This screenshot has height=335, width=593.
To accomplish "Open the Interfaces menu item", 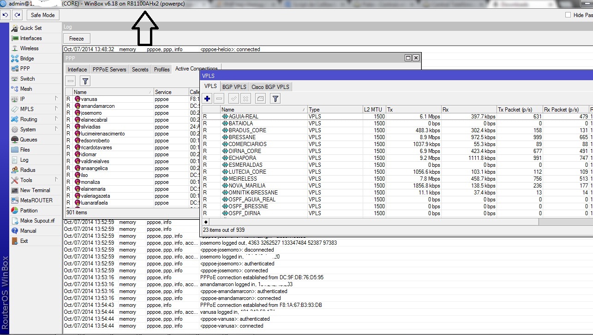I will pyautogui.click(x=30, y=38).
